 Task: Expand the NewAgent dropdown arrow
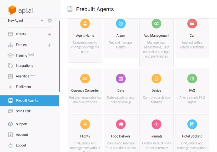pyautogui.click(x=42, y=21)
